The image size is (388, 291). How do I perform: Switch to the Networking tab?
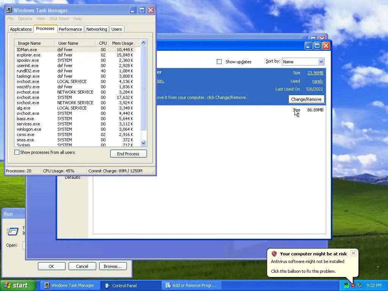[97, 29]
